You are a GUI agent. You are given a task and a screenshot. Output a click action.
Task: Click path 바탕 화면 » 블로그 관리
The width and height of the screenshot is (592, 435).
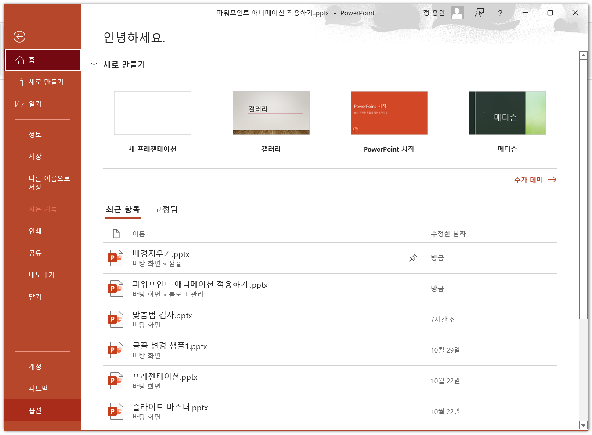point(168,294)
